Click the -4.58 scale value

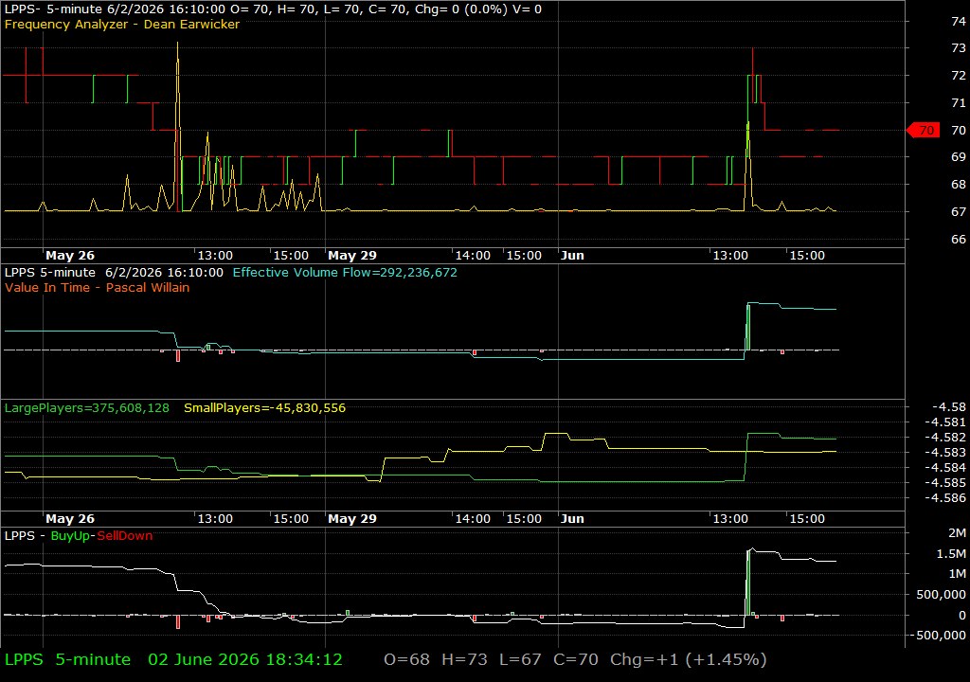[948, 407]
